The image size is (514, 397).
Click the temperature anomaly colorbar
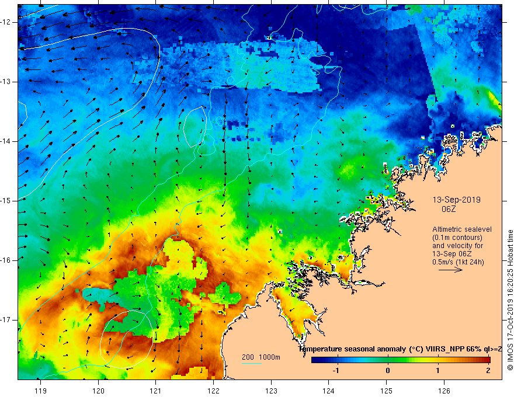coord(401,360)
